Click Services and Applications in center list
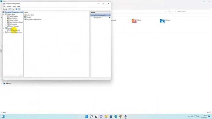Image resolution: width=212 pixels, height=119 pixels. [34, 19]
